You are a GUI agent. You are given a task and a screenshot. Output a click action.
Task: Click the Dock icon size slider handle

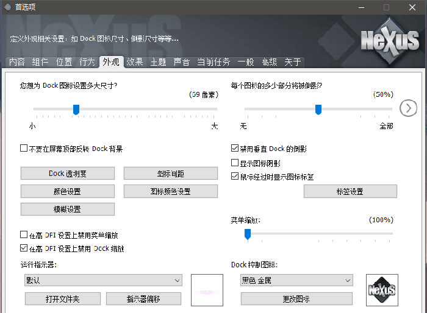[76, 110]
